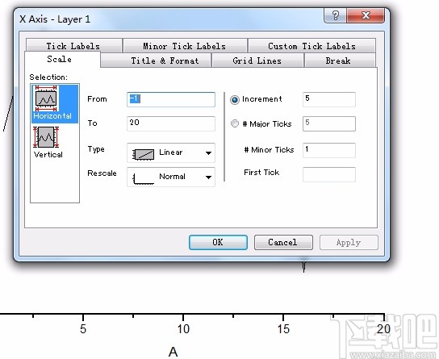
Task: Open the Grid Lines tab
Action: 257,61
